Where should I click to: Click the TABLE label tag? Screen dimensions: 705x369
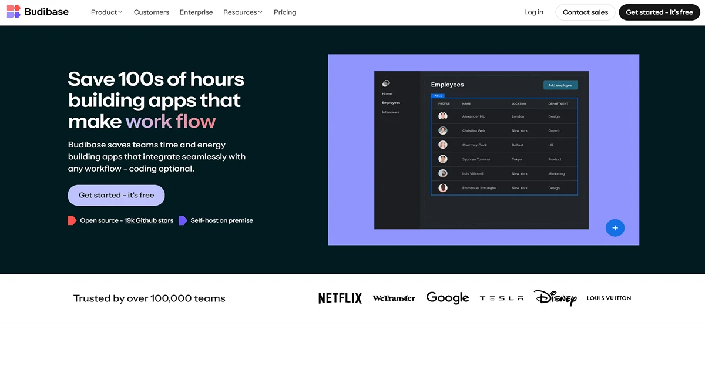coord(438,95)
